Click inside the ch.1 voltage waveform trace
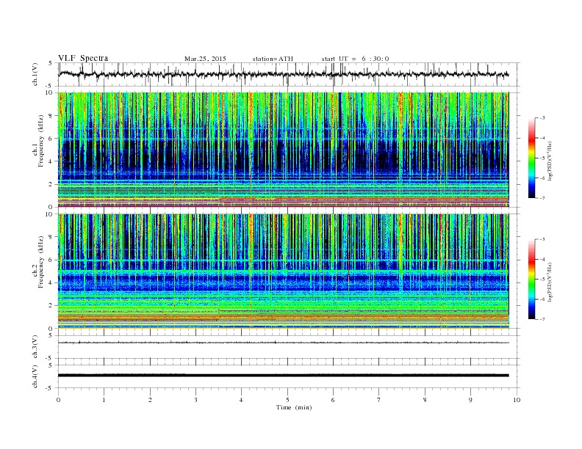The width and height of the screenshot is (582, 449). tap(284, 74)
